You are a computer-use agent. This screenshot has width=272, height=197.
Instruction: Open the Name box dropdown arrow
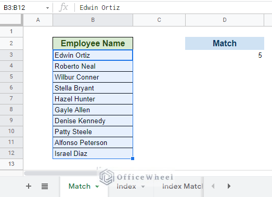tap(47, 8)
